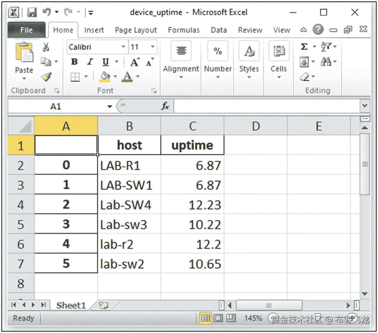Expand the Undo history dropdown arrow
378x333 pixels.
pos(57,12)
